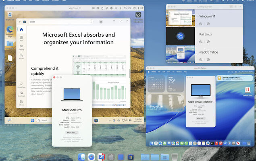Switch Control Center view mode toggle
The height and width of the screenshot is (161, 256).
point(231,6)
